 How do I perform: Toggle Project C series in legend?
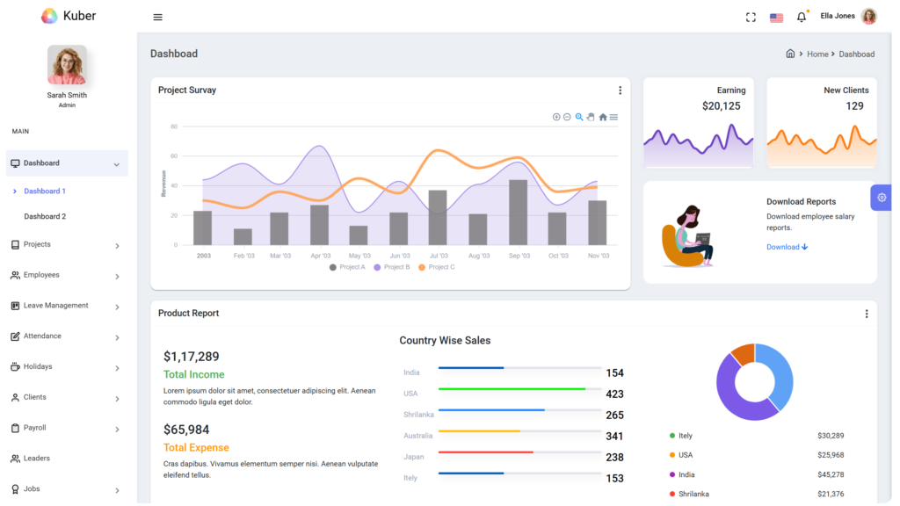pyautogui.click(x=437, y=267)
